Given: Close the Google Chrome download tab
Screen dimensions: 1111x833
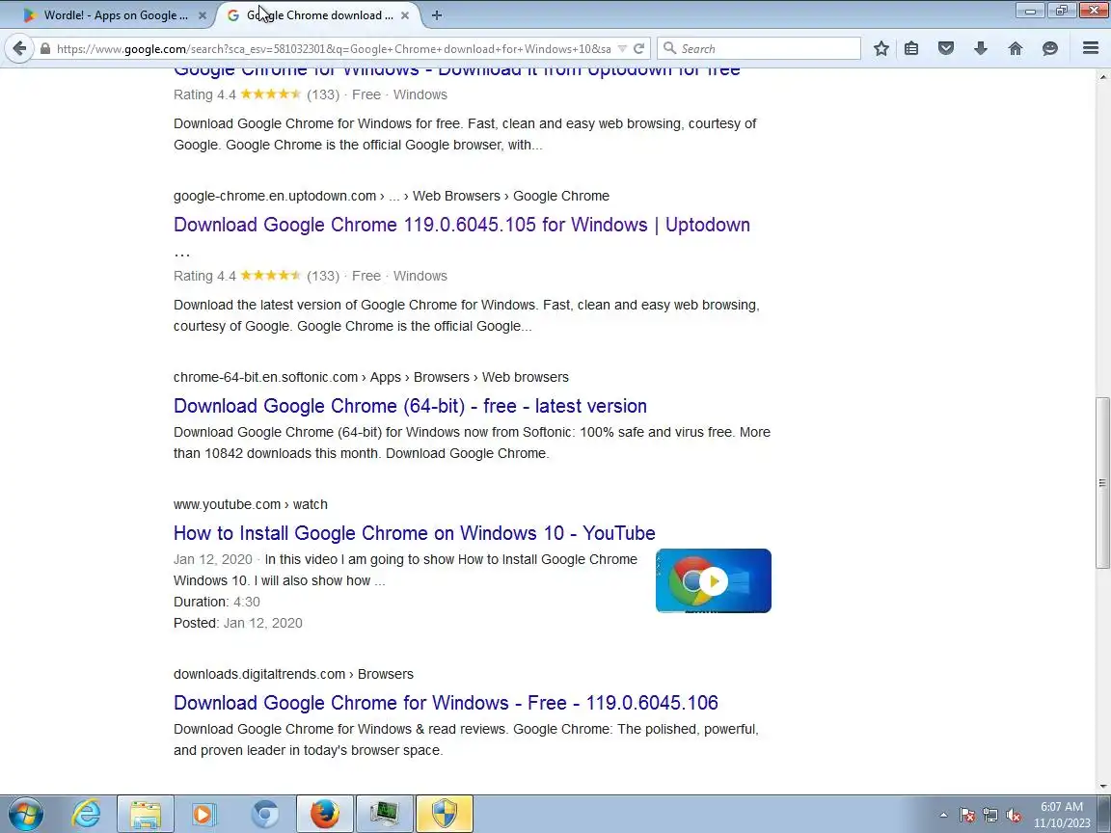Looking at the screenshot, I should coord(405,14).
